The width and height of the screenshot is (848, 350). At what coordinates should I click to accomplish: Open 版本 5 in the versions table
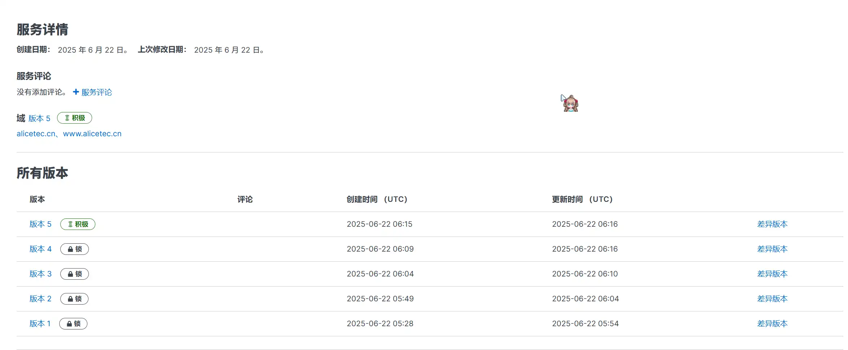(x=40, y=224)
